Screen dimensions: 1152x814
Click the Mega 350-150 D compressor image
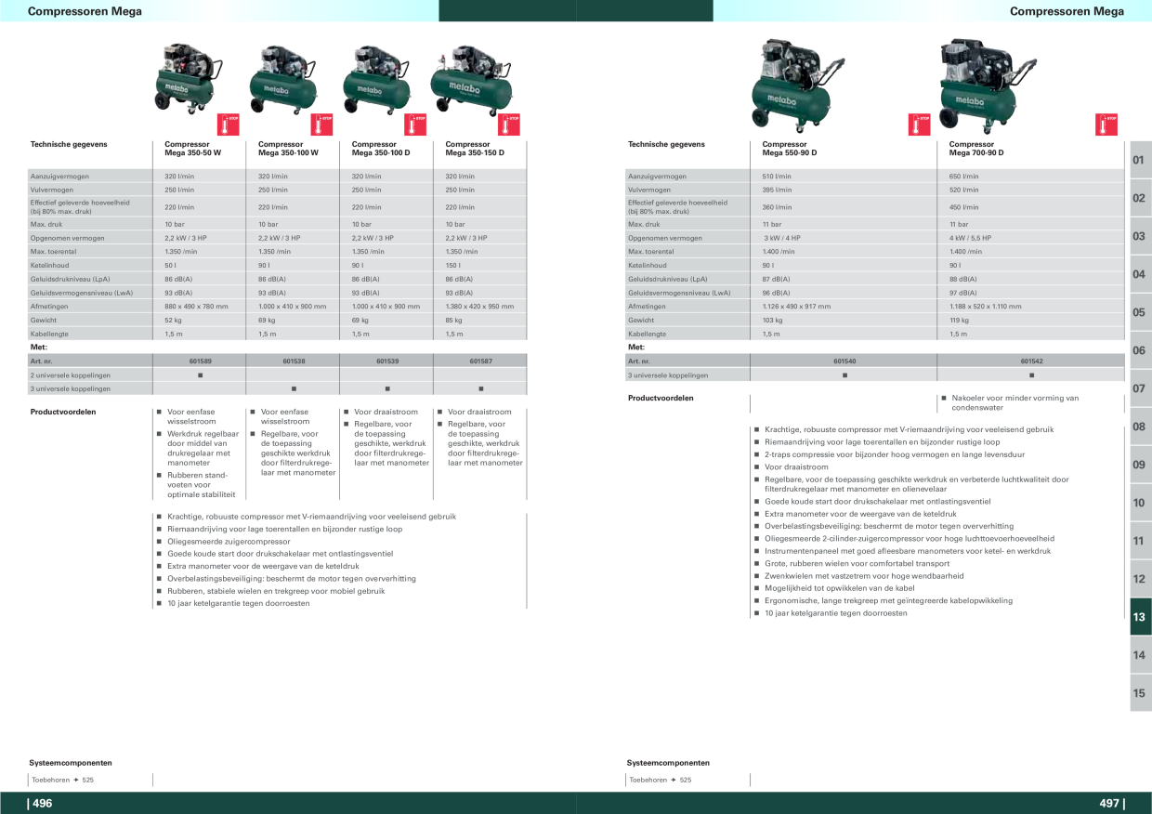click(471, 78)
